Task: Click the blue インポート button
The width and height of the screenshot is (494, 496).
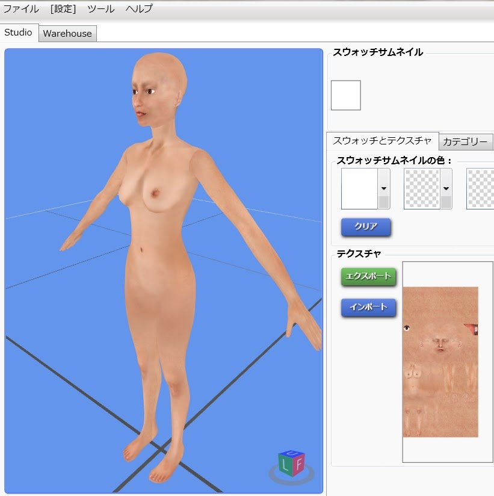Action: coord(369,308)
